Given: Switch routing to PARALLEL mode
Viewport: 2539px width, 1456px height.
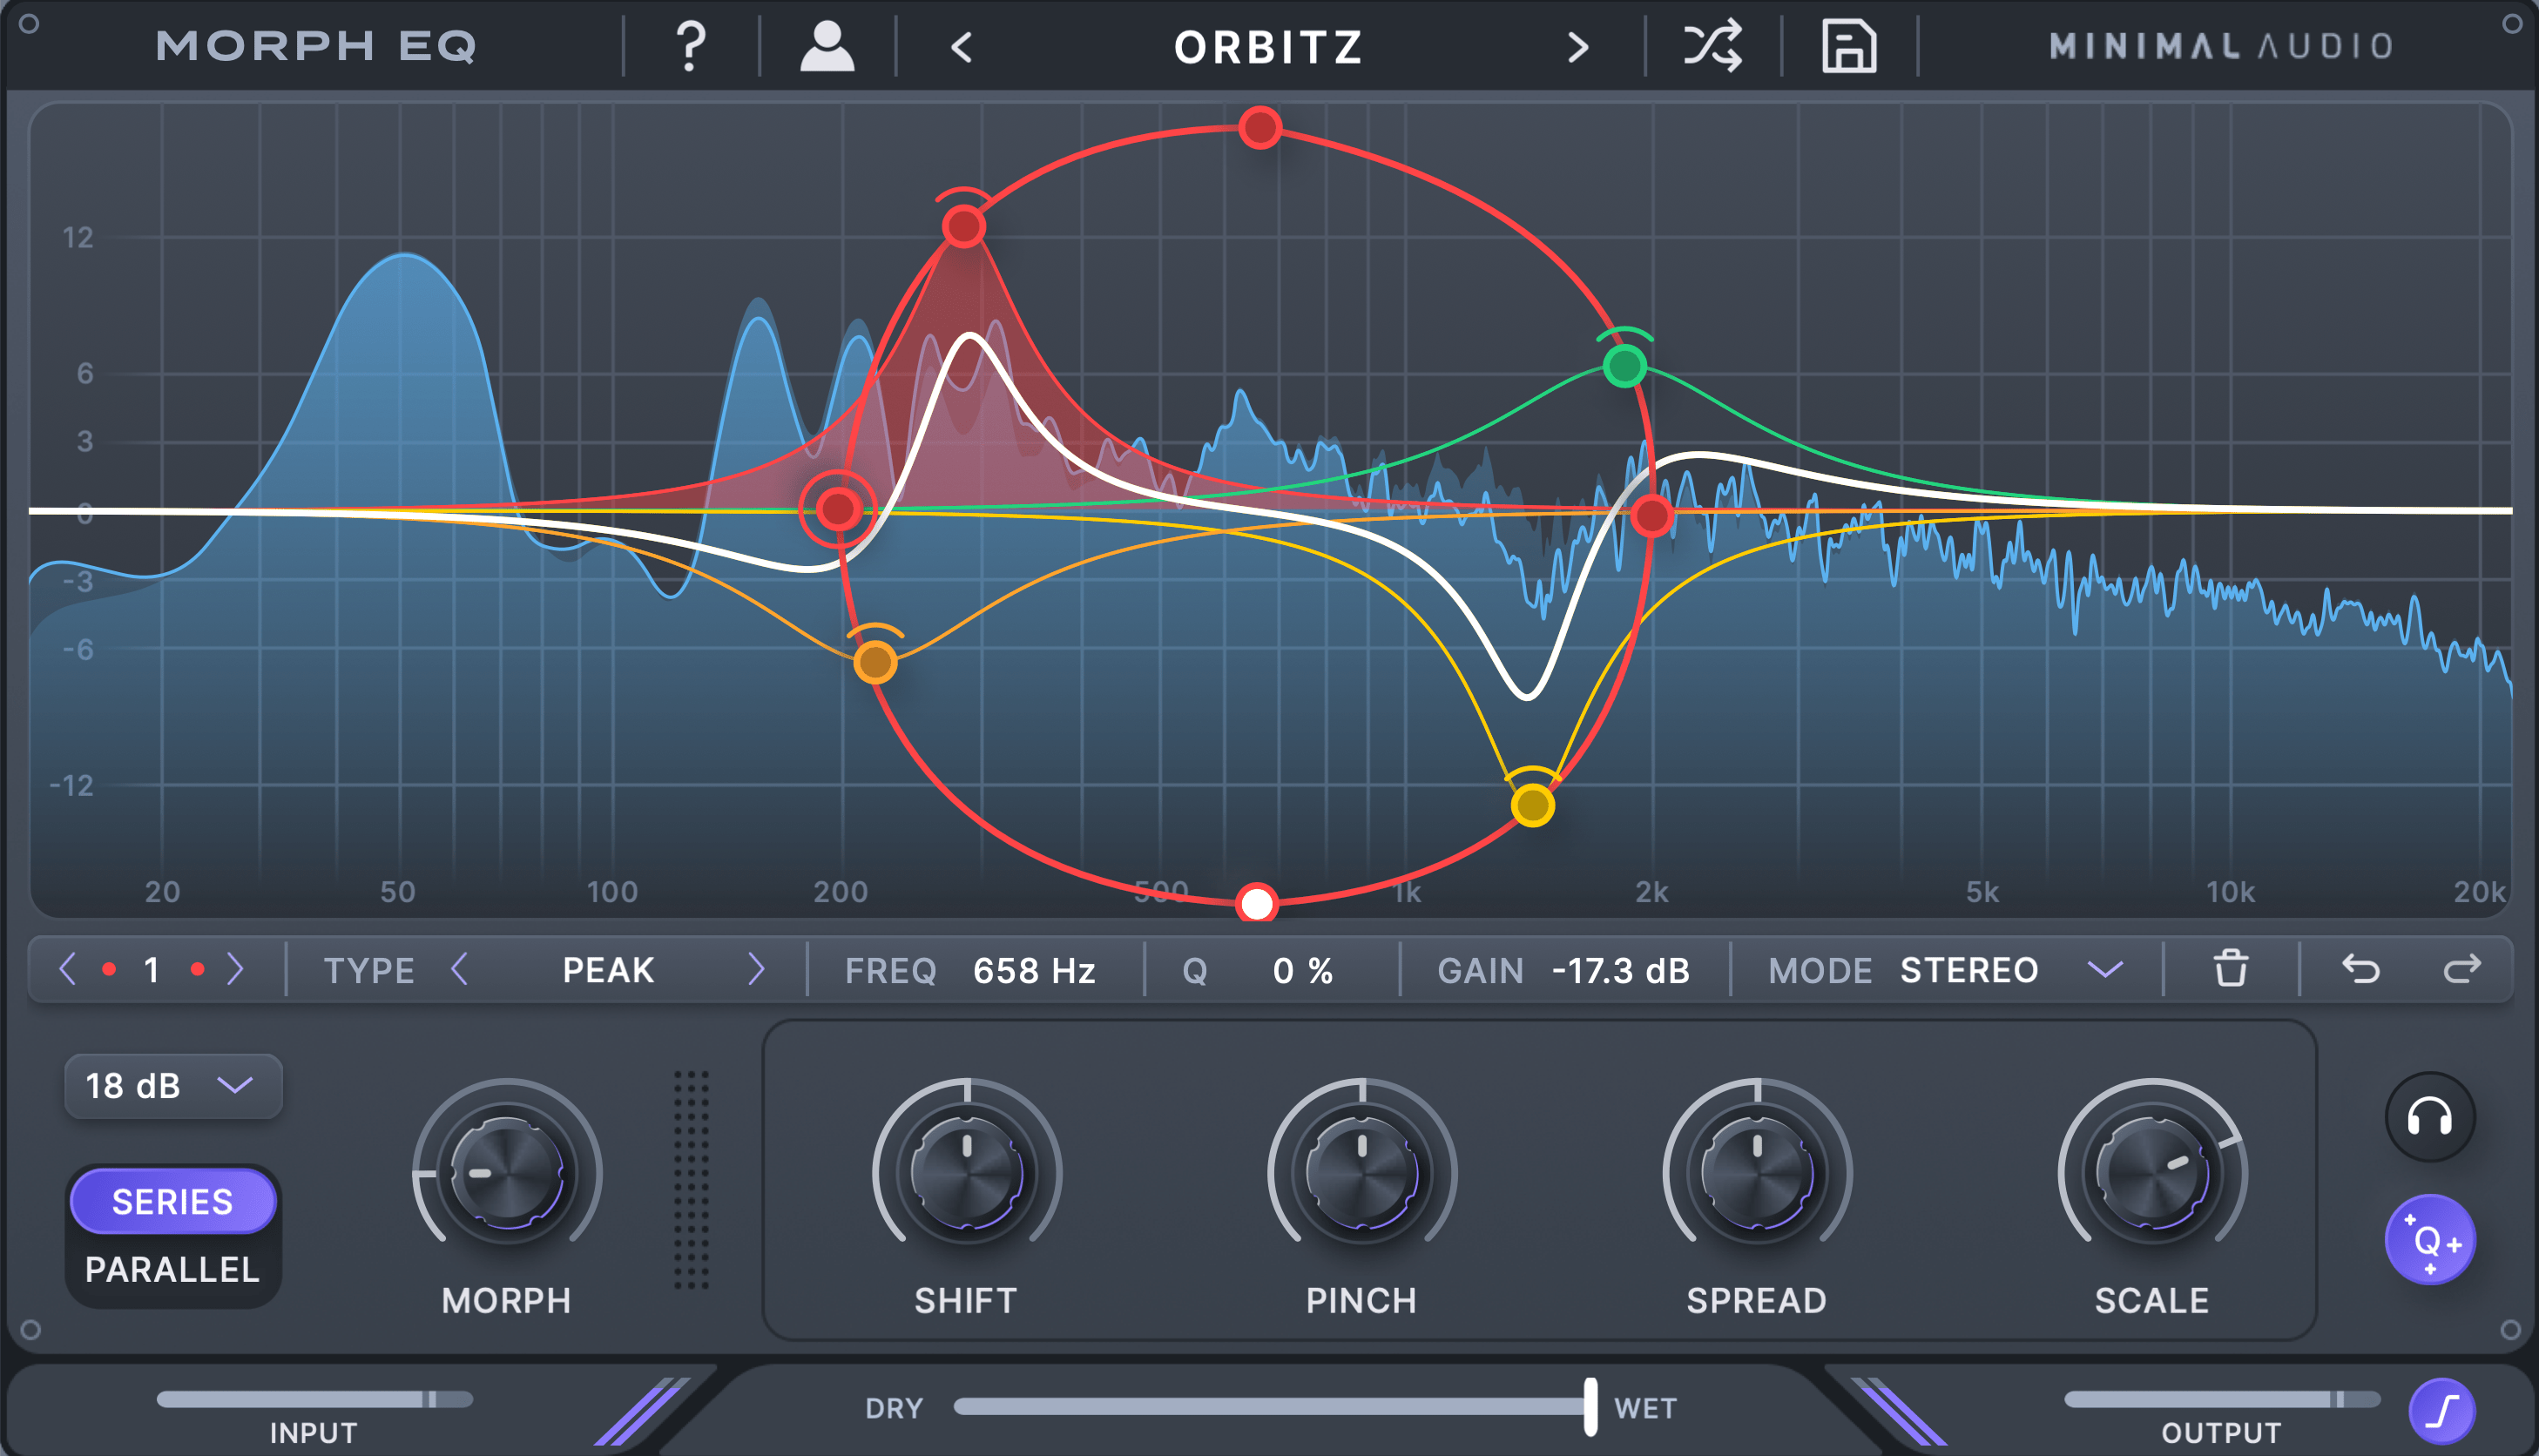Looking at the screenshot, I should click(x=172, y=1269).
